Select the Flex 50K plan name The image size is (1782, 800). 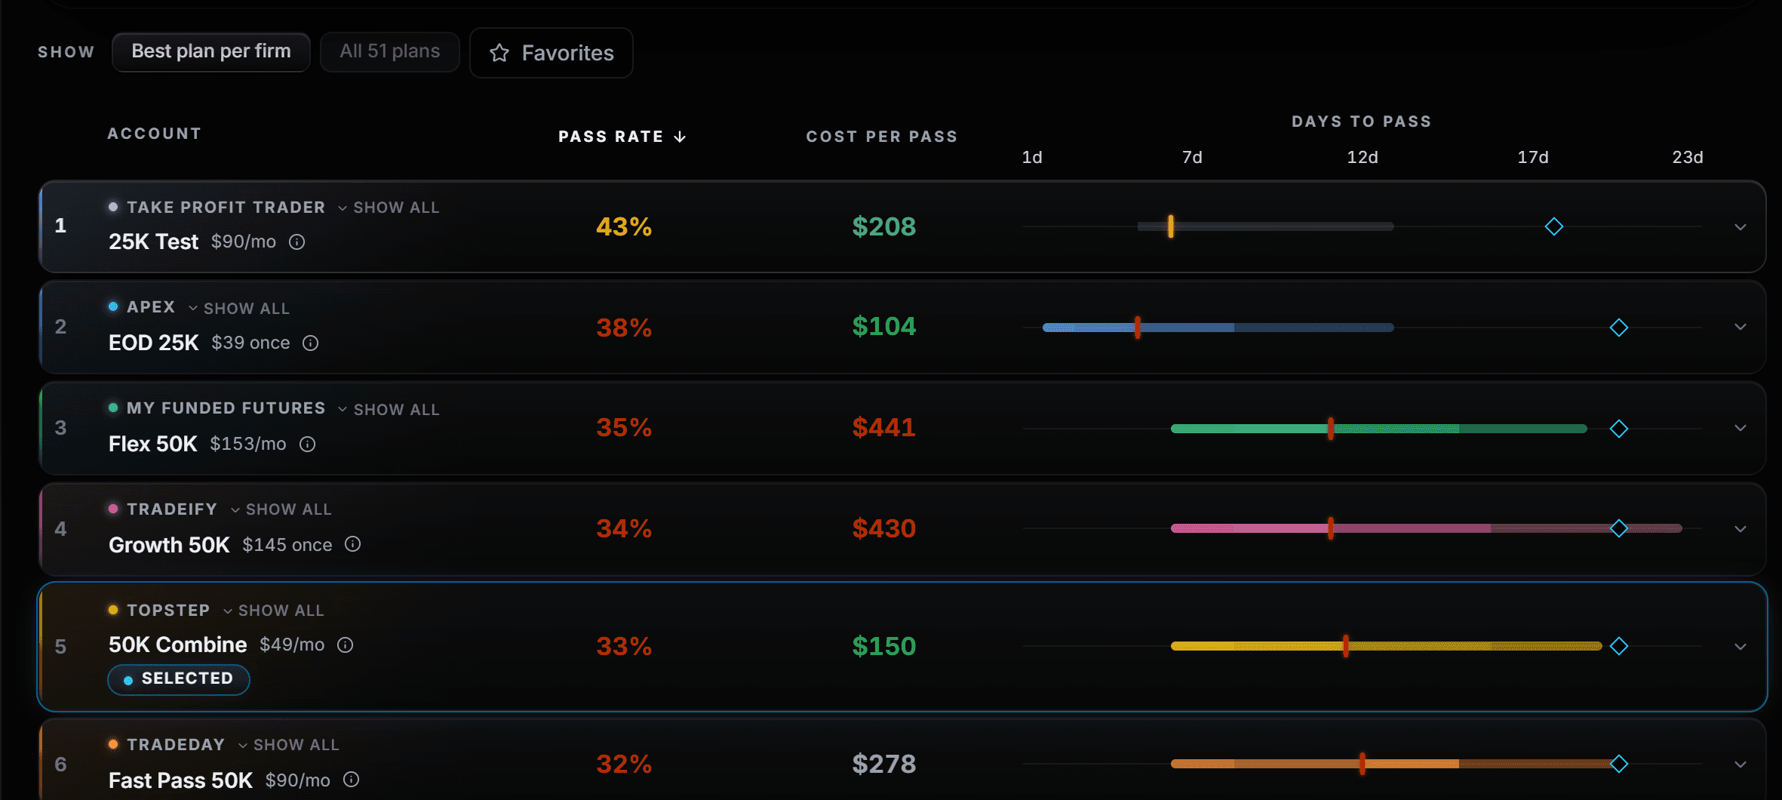(x=153, y=444)
